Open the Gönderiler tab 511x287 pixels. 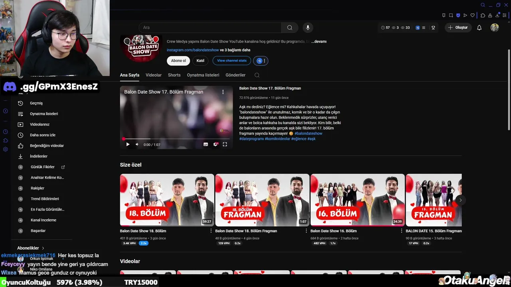pos(236,75)
